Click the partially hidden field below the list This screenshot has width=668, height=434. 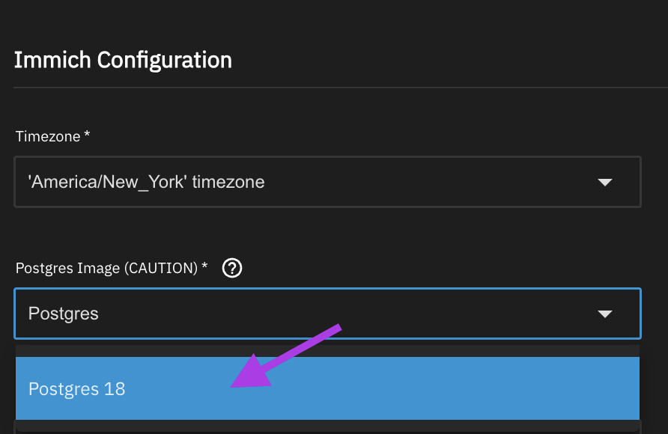click(327, 427)
